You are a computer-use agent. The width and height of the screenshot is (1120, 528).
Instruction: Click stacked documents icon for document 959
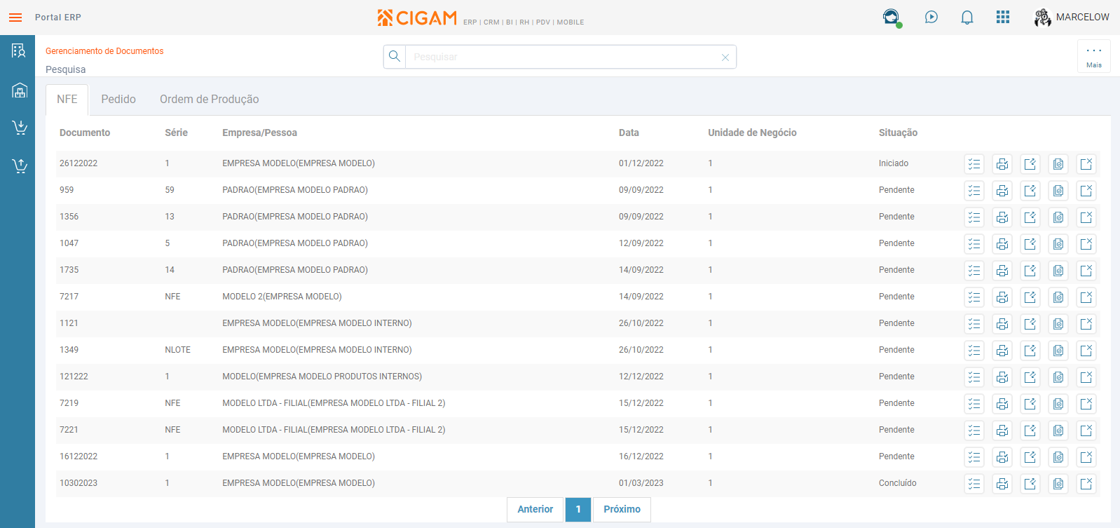click(1058, 191)
